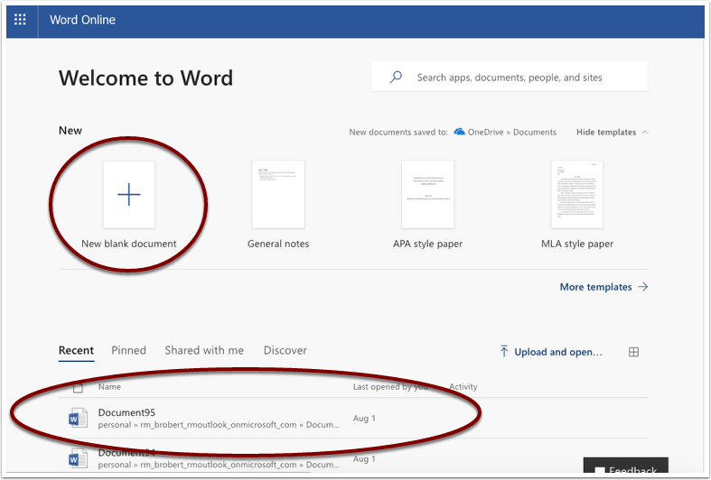Viewport: 711px width, 480px height.
Task: Create a New blank document
Action: [x=129, y=205]
